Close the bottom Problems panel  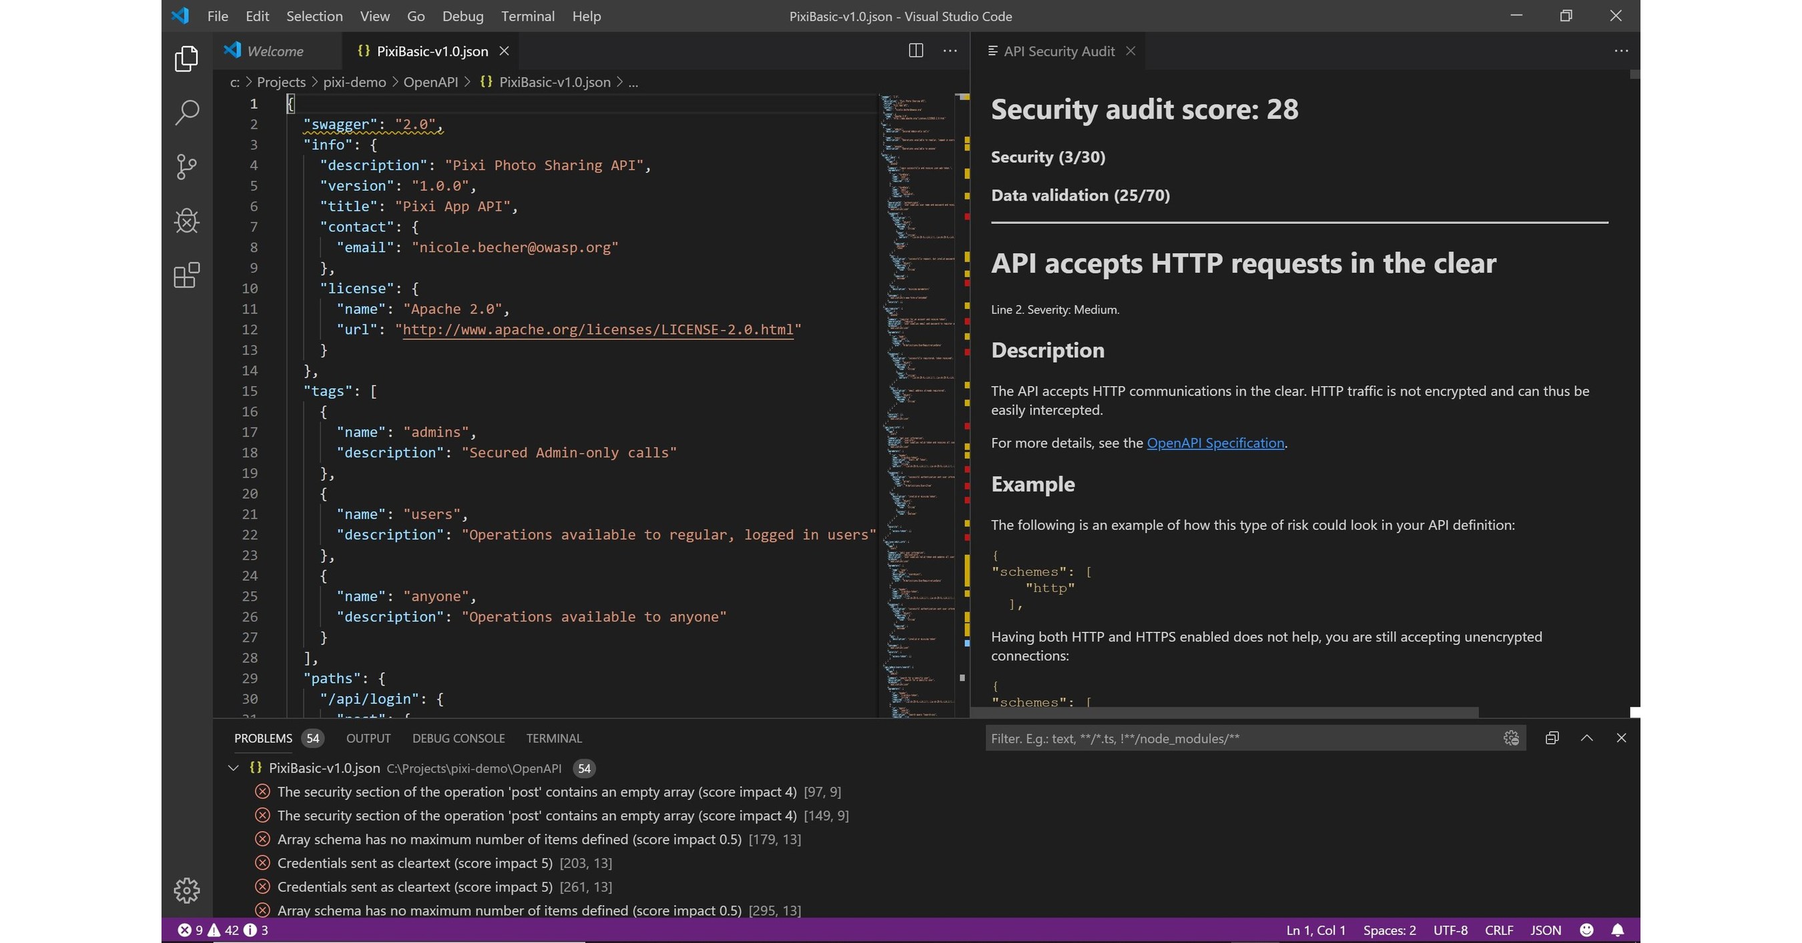pos(1622,738)
